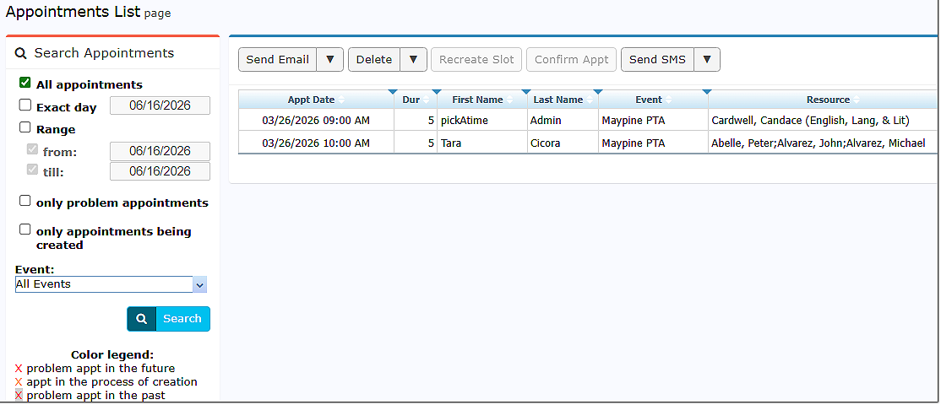The width and height of the screenshot is (941, 405).
Task: Click the Resource column sort arrows icon
Action: pyautogui.click(x=857, y=100)
